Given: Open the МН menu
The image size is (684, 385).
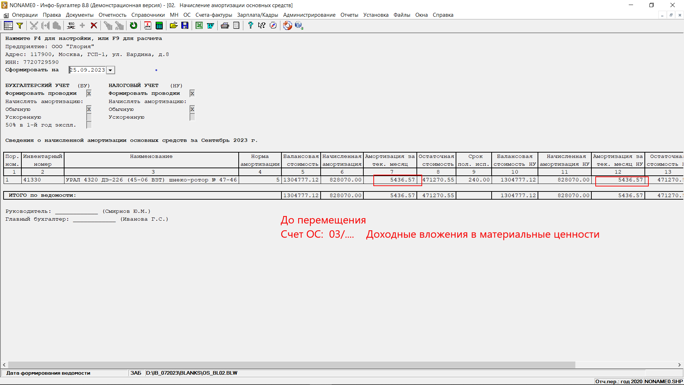Looking at the screenshot, I should [174, 15].
